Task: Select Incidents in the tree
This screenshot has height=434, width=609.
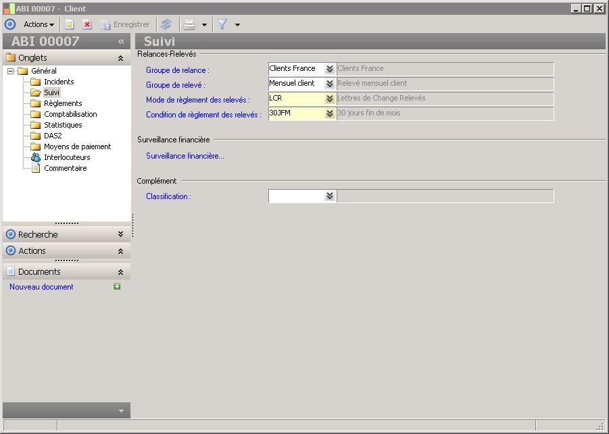Action: [x=59, y=82]
